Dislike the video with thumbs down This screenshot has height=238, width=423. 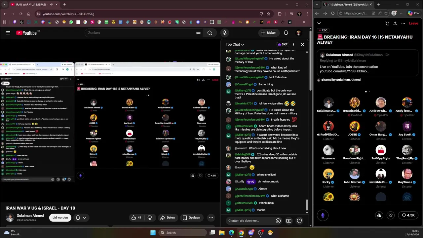[x=150, y=218]
